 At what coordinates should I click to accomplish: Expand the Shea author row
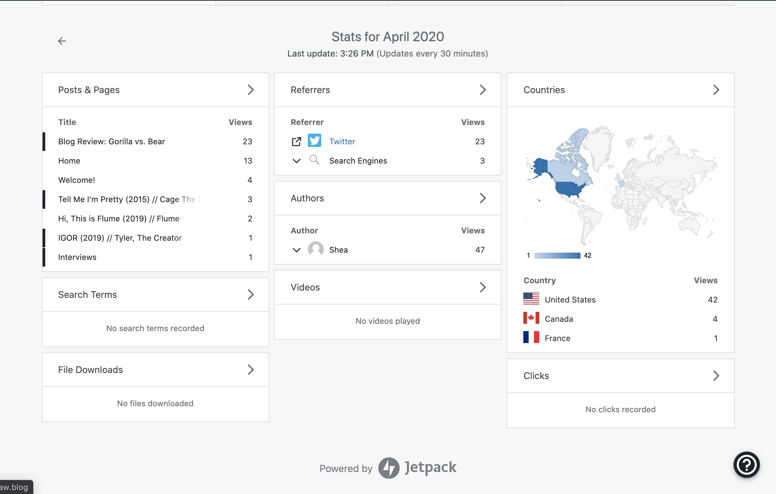[296, 250]
